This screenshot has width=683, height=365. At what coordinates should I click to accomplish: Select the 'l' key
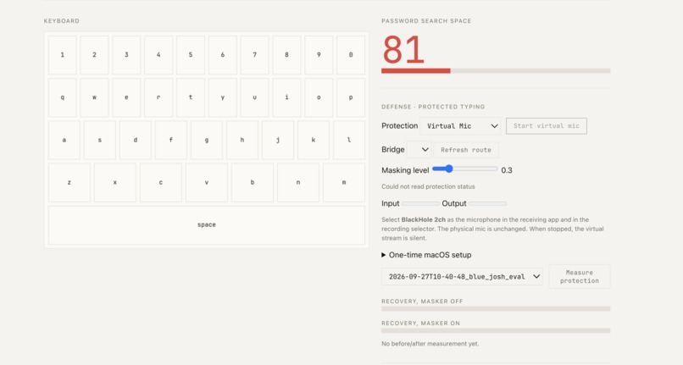349,141
